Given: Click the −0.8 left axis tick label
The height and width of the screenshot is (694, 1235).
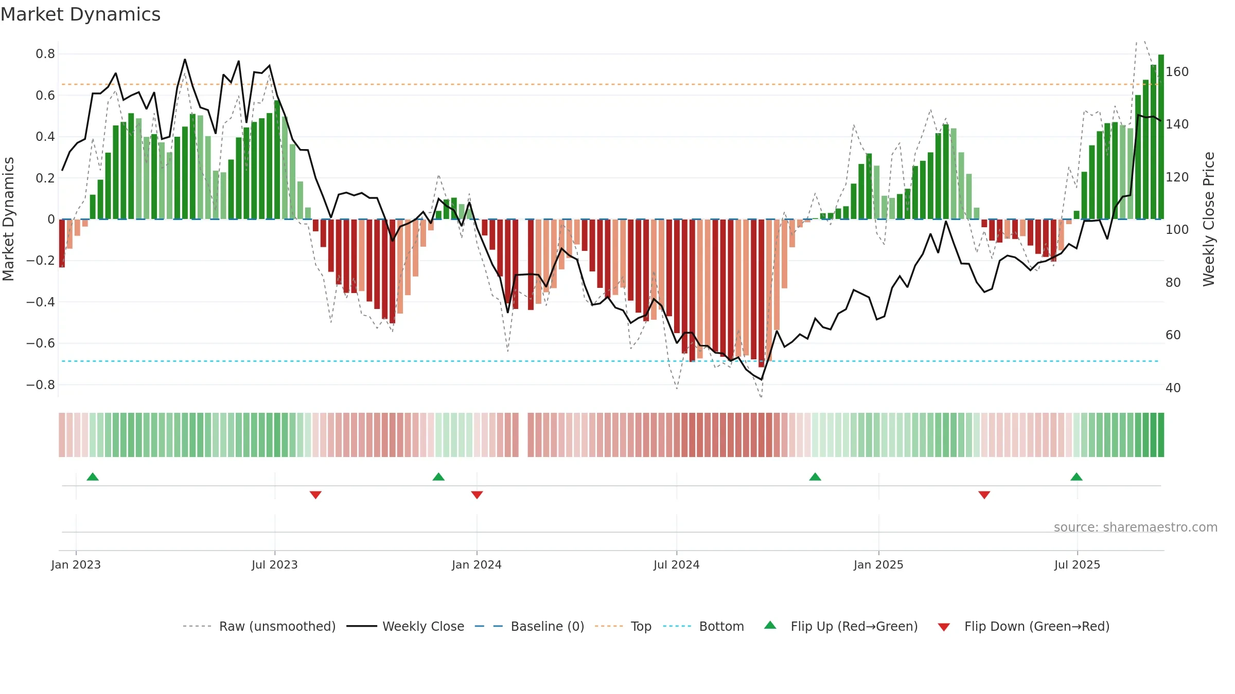Looking at the screenshot, I should pyautogui.click(x=41, y=385).
